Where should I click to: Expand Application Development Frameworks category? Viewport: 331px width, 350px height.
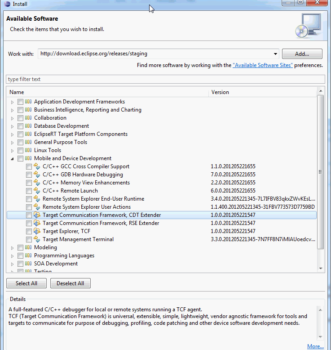(12, 102)
